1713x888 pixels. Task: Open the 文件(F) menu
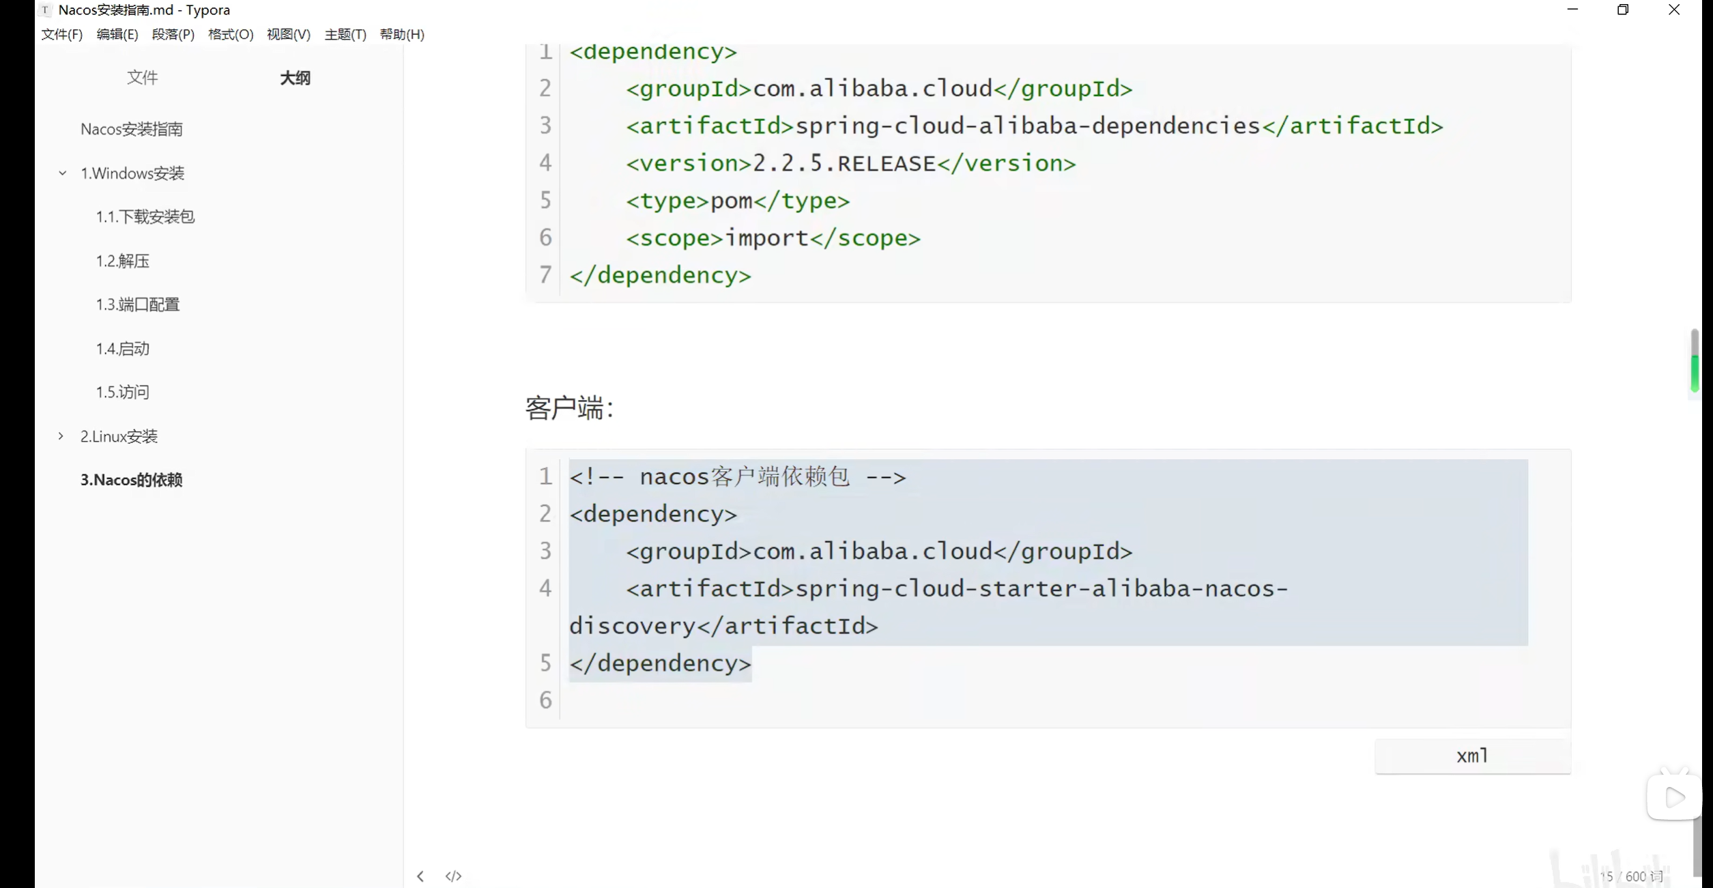[x=61, y=34]
